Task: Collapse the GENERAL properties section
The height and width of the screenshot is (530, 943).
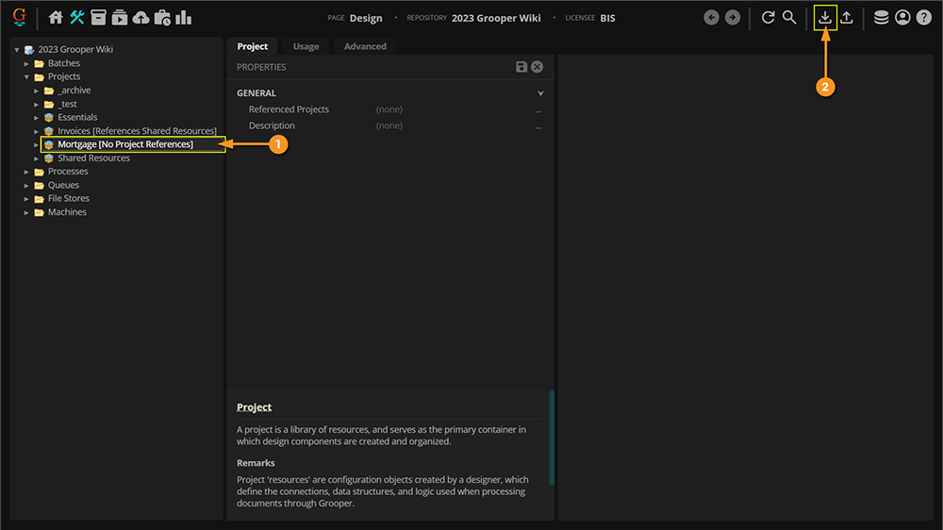Action: (540, 93)
